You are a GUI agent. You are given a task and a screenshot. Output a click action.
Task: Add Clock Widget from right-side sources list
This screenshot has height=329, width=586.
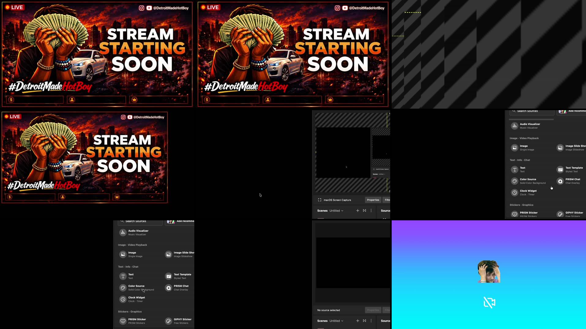coord(524,193)
